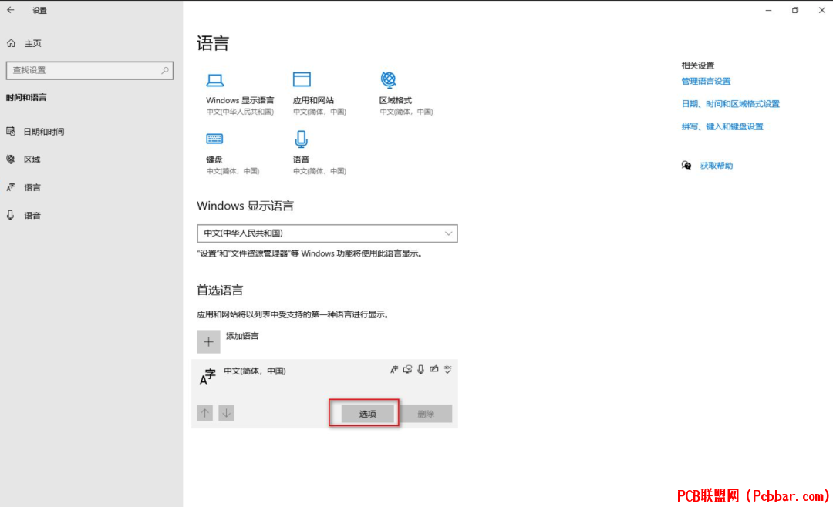Focus the 查找设置 search field
This screenshot has height=507, width=833.
(x=89, y=70)
